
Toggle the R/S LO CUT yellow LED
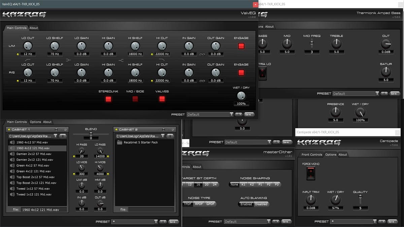click(18, 81)
